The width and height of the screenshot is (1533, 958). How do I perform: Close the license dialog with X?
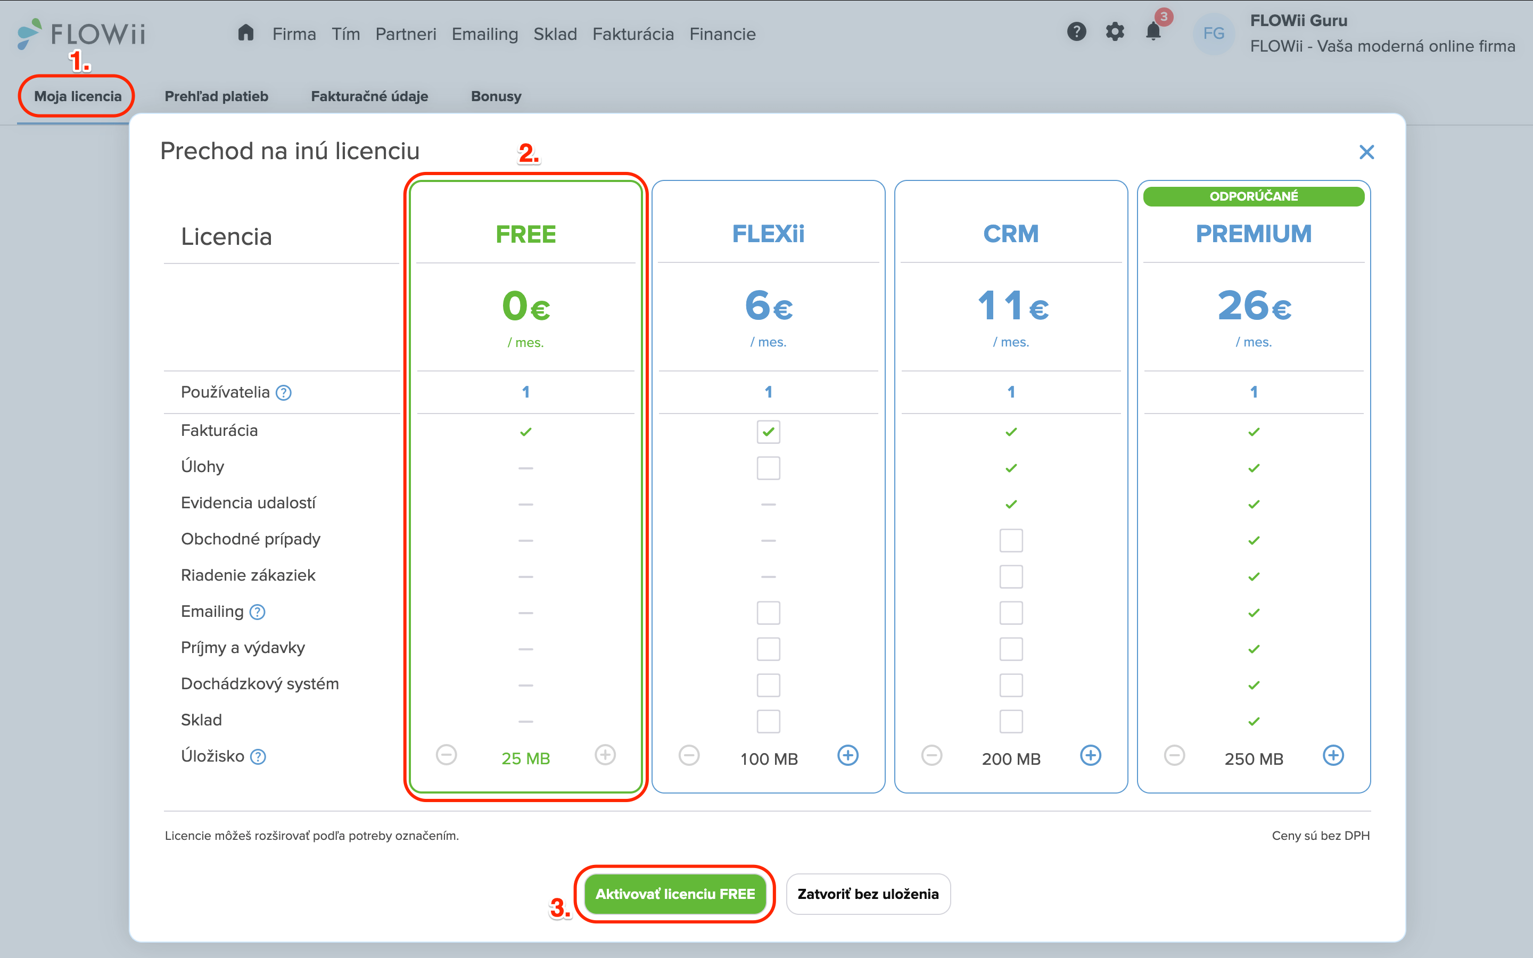coord(1366,152)
